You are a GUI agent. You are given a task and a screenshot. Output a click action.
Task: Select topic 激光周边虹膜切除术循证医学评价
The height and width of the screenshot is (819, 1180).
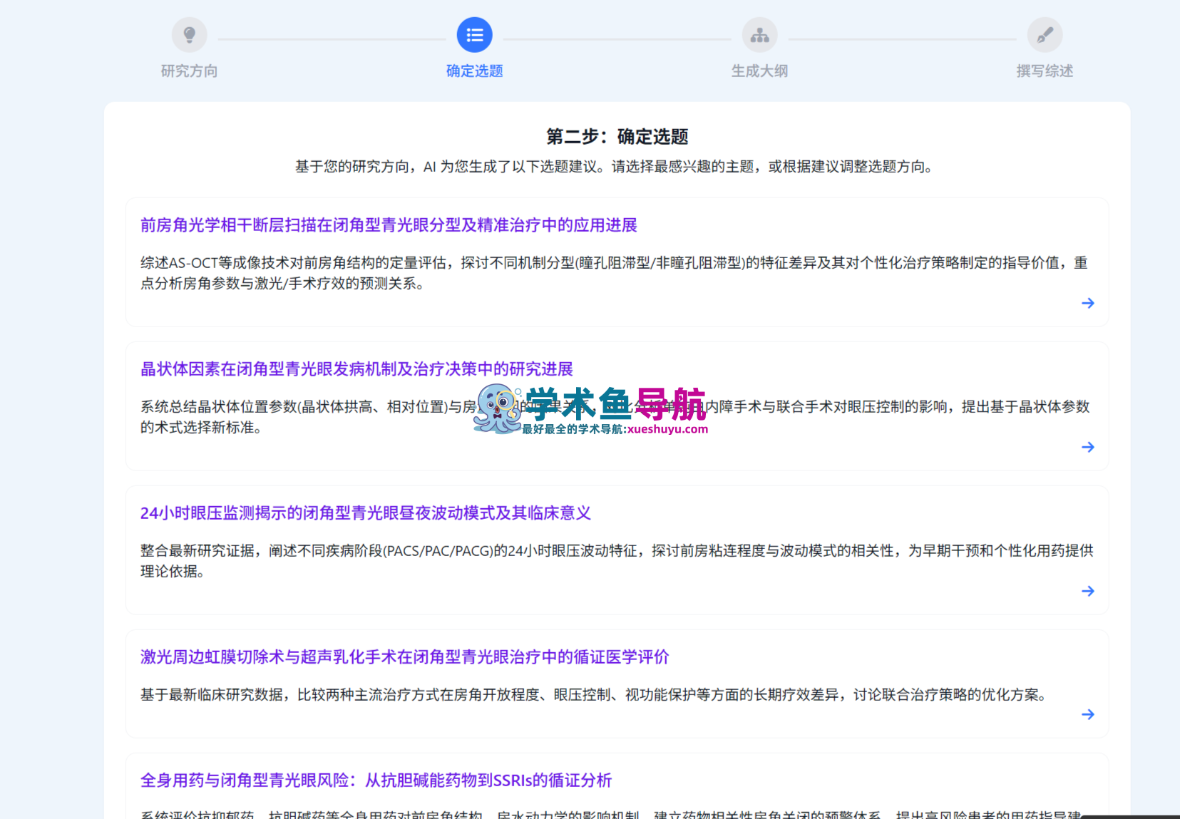tap(404, 657)
